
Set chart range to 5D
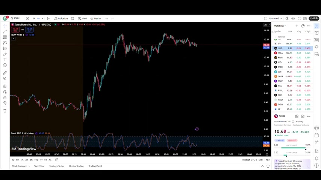click(x=18, y=160)
